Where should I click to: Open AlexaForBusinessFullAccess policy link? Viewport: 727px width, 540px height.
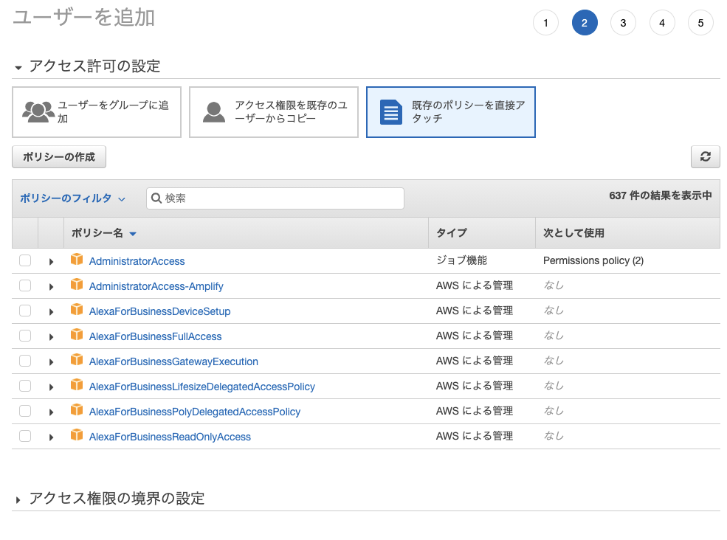[x=155, y=336]
